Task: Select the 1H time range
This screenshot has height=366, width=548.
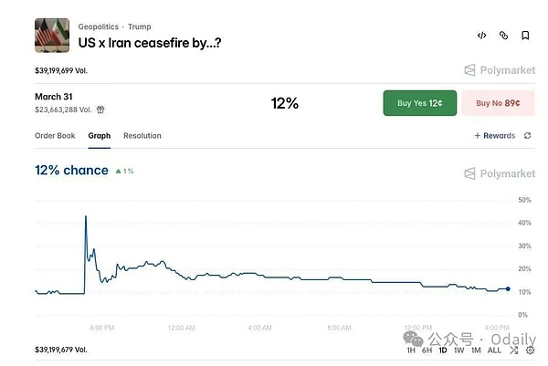Action: 411,350
